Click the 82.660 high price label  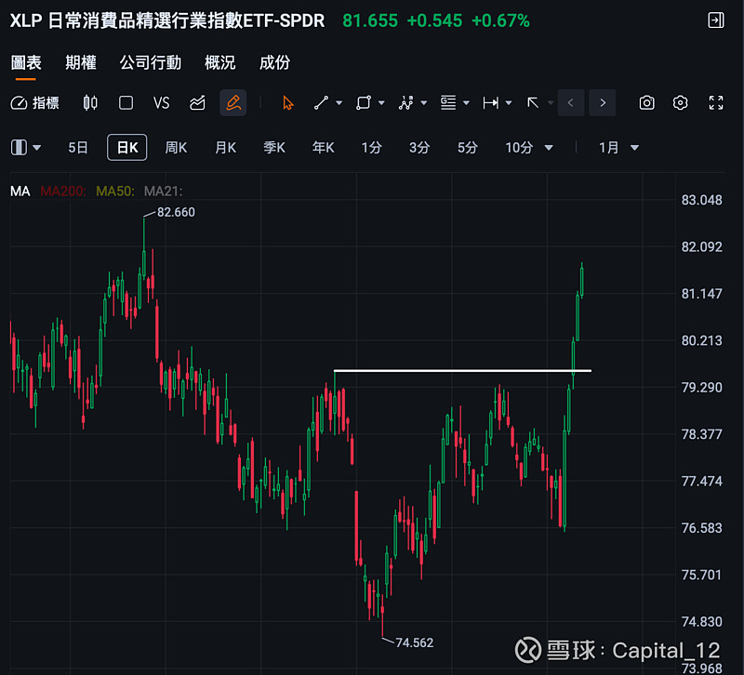[176, 212]
